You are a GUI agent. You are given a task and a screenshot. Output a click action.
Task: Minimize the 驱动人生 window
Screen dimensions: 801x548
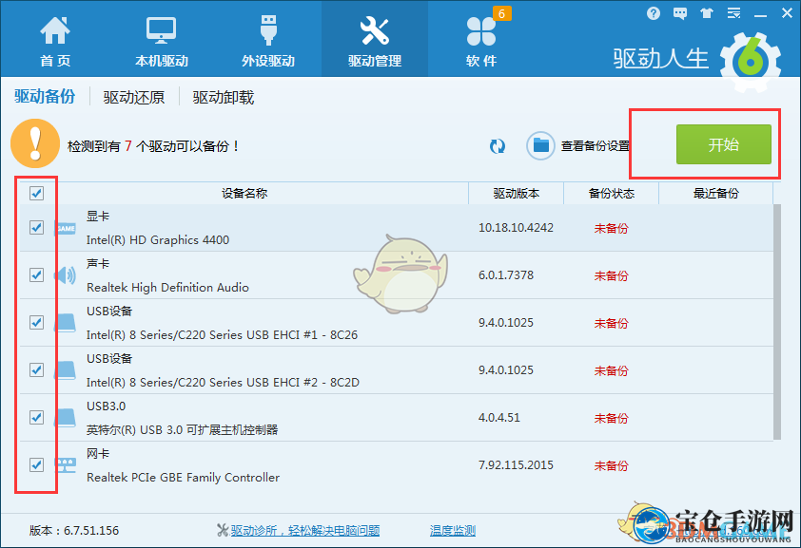click(760, 14)
